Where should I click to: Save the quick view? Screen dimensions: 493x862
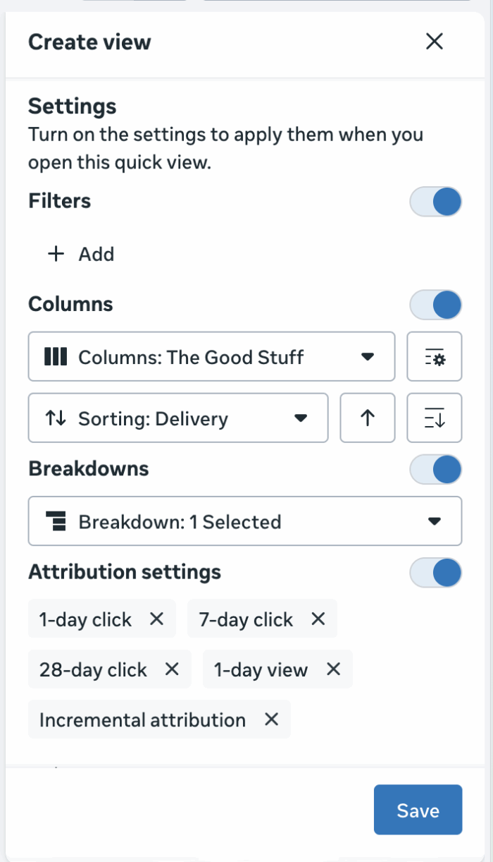[x=418, y=811]
